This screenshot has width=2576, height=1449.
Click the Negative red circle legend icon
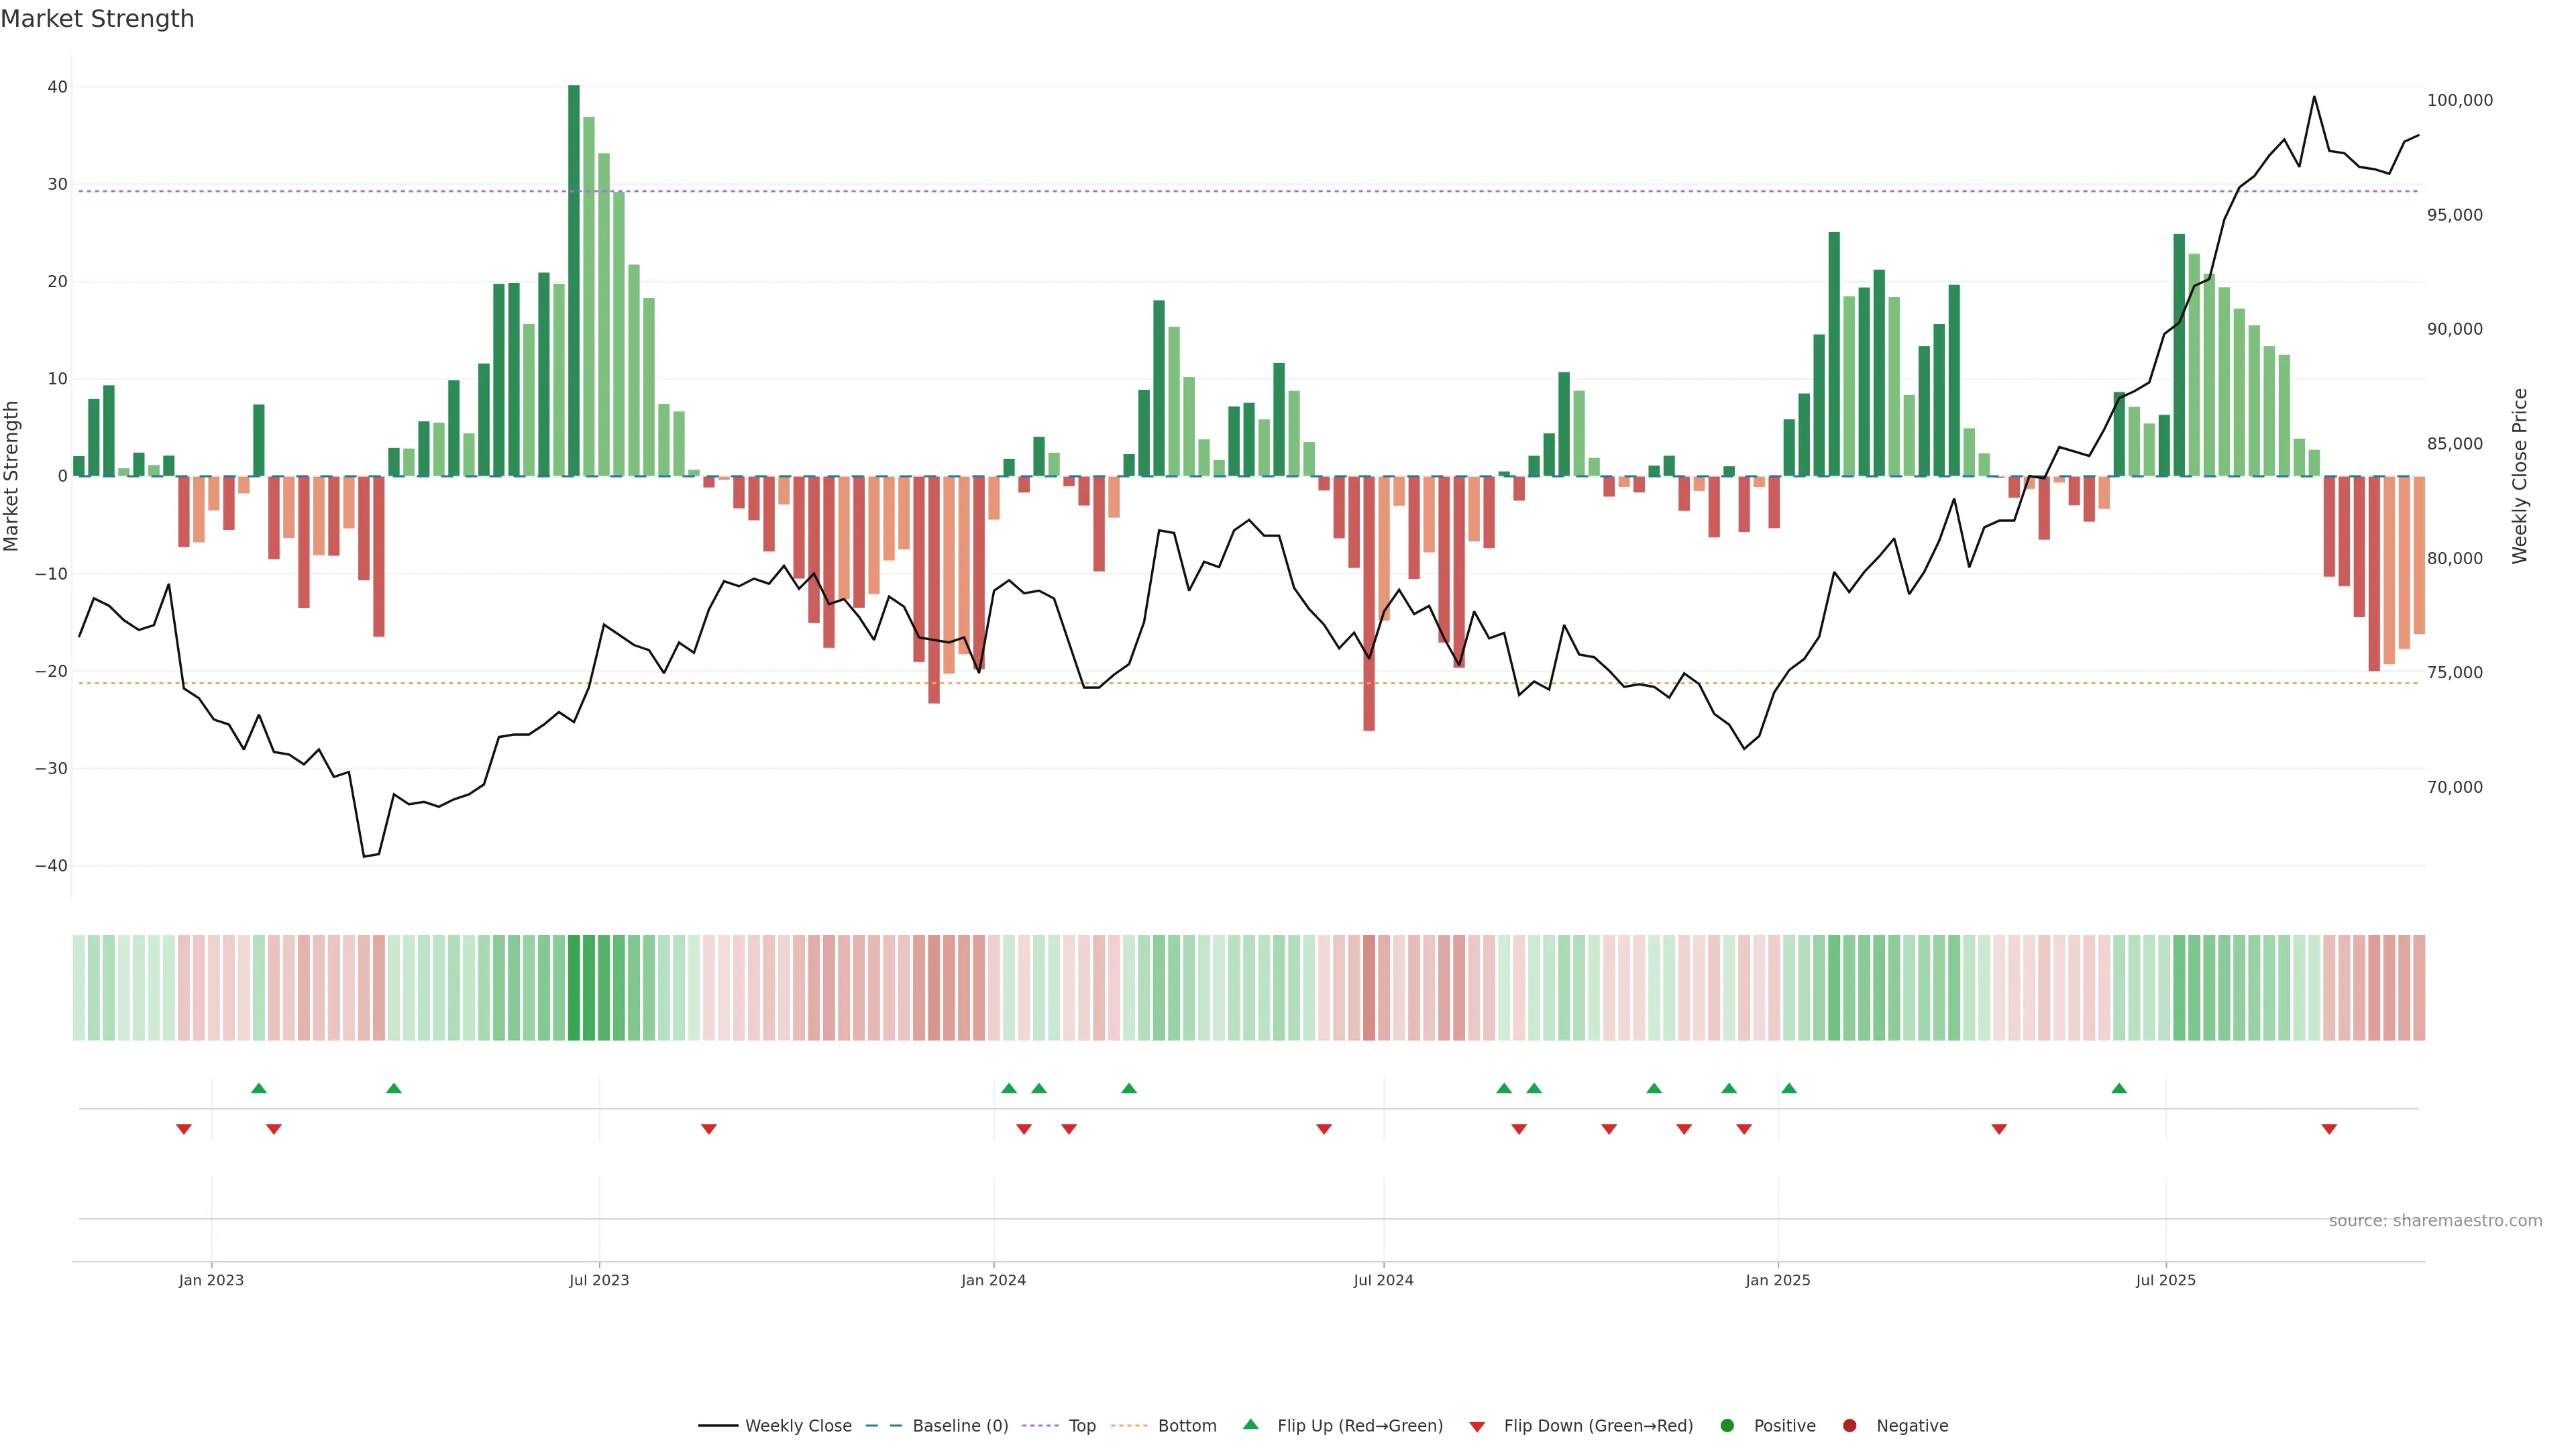(x=1849, y=1425)
